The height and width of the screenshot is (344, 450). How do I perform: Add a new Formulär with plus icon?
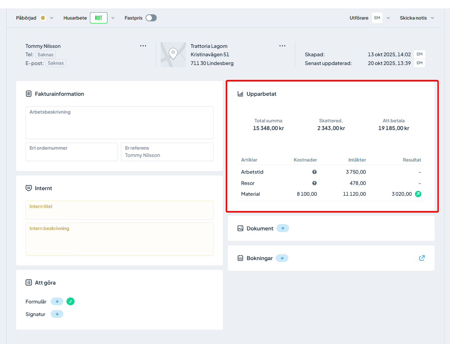point(57,301)
